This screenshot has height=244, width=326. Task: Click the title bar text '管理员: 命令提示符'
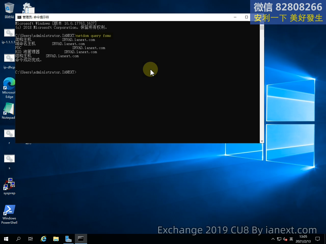click(x=36, y=17)
